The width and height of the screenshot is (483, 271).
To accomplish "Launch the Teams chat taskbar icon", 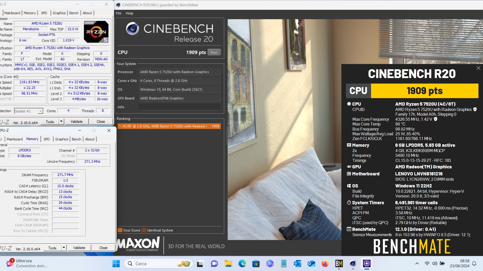I will (x=214, y=263).
